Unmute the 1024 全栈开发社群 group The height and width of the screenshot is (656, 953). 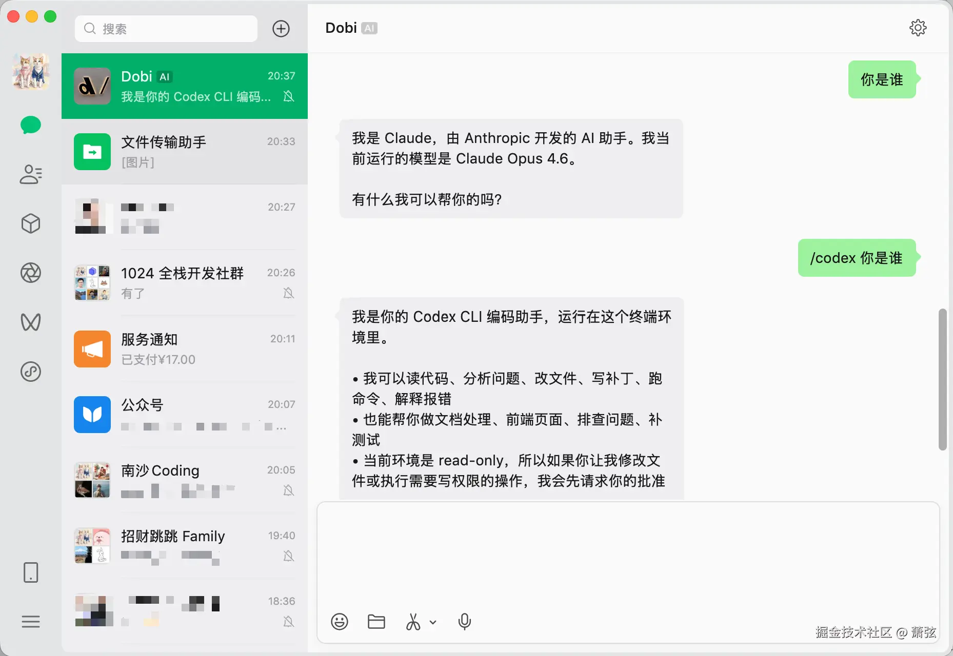tap(289, 293)
